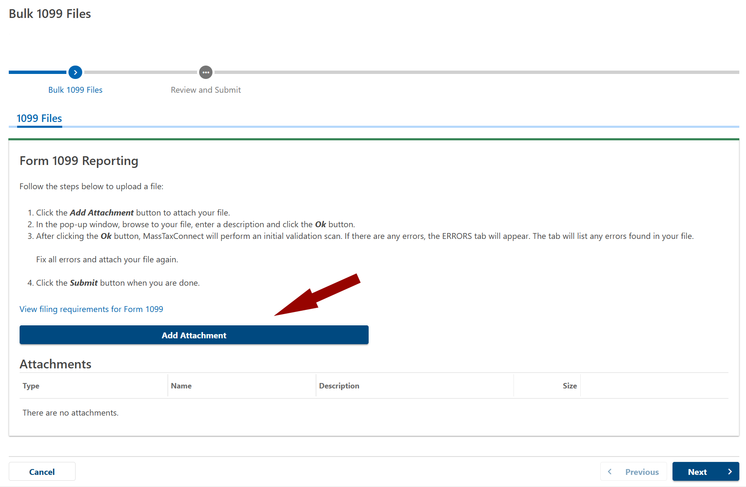The image size is (746, 487).
Task: Click the Form 1099 Reporting heading
Action: (x=79, y=161)
